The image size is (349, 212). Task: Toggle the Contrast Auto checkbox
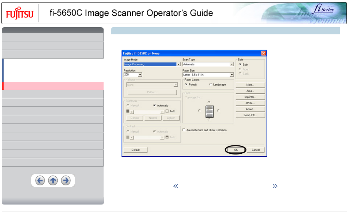[167, 137]
